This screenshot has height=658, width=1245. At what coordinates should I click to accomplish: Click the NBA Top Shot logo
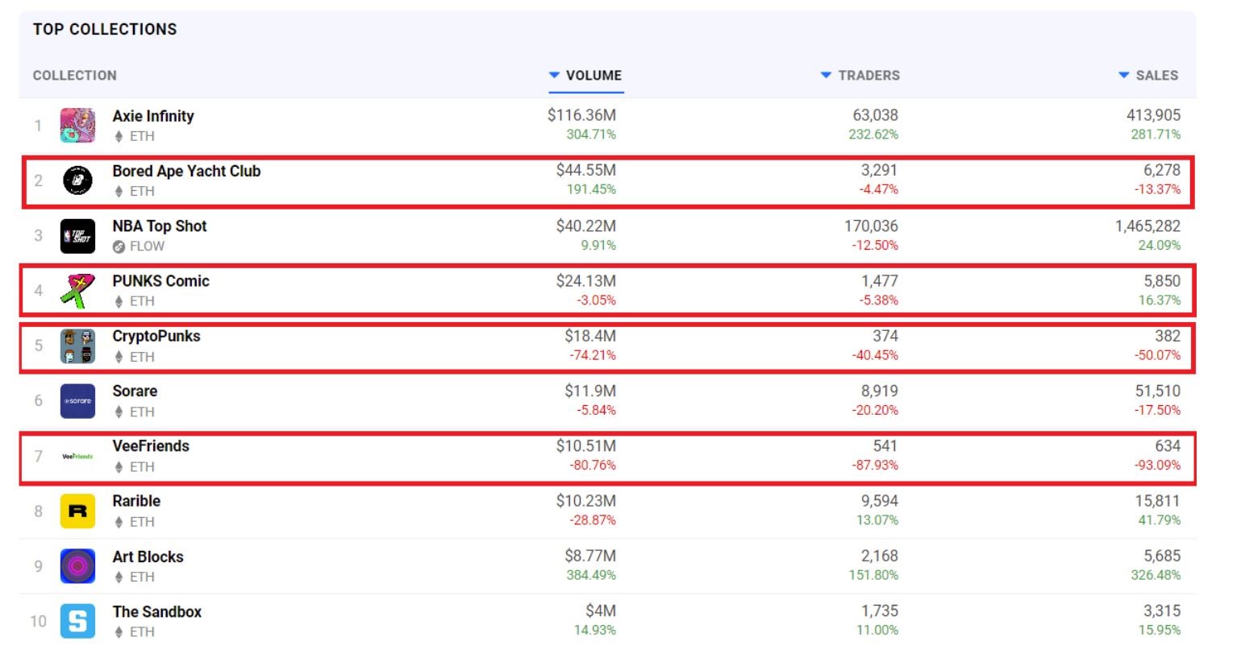point(77,236)
